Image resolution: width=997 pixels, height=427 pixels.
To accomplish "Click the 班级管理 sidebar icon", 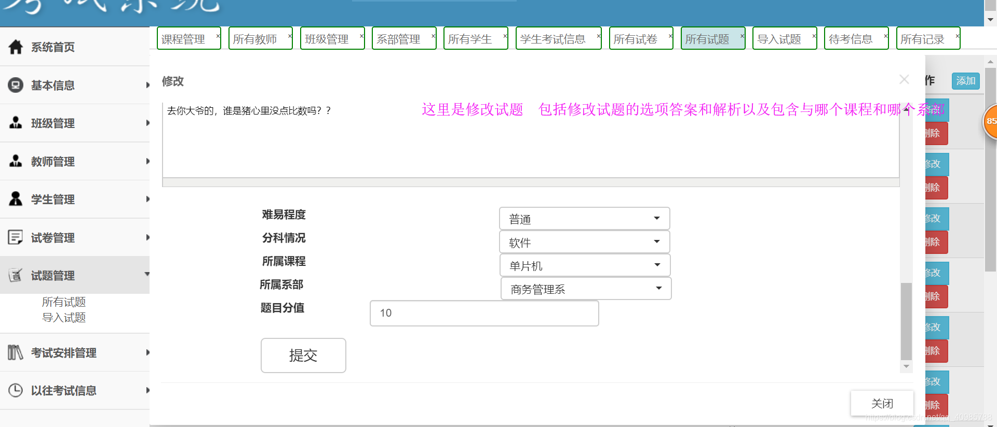I will (16, 123).
